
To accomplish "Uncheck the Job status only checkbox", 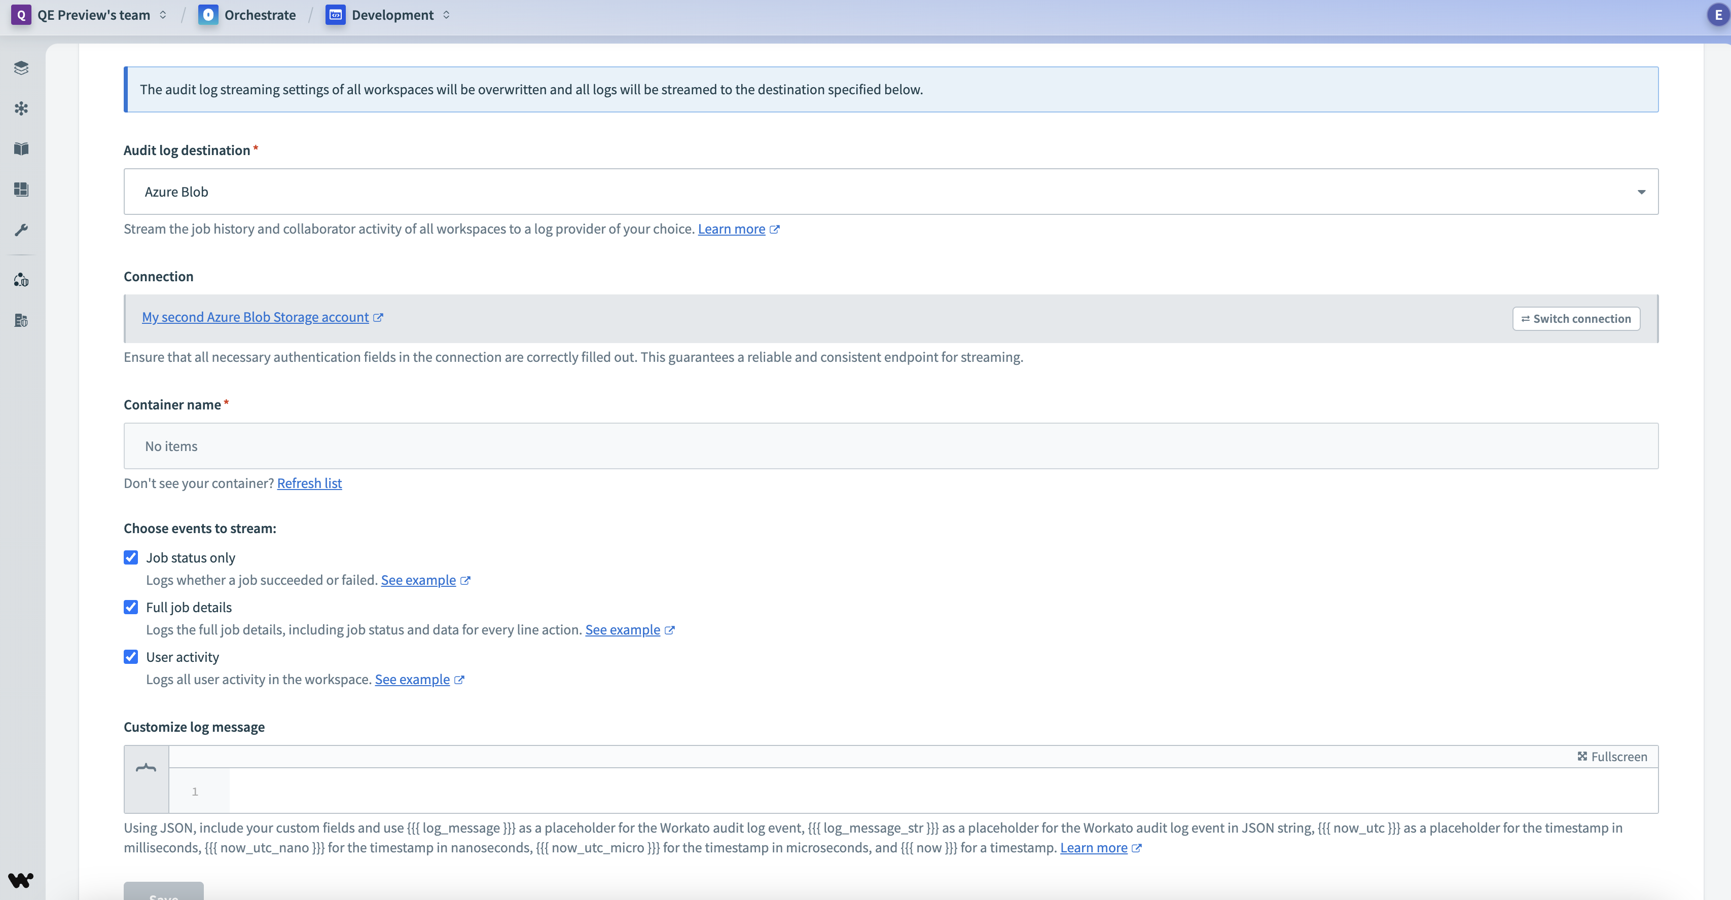I will click(131, 557).
